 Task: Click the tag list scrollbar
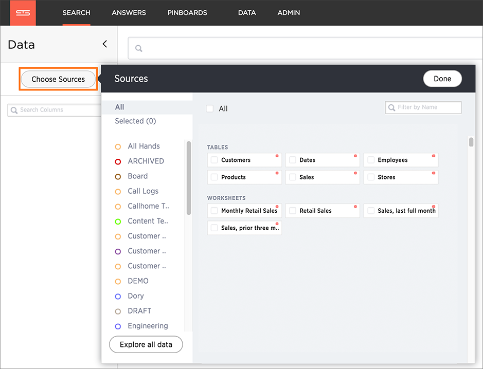coord(189,178)
